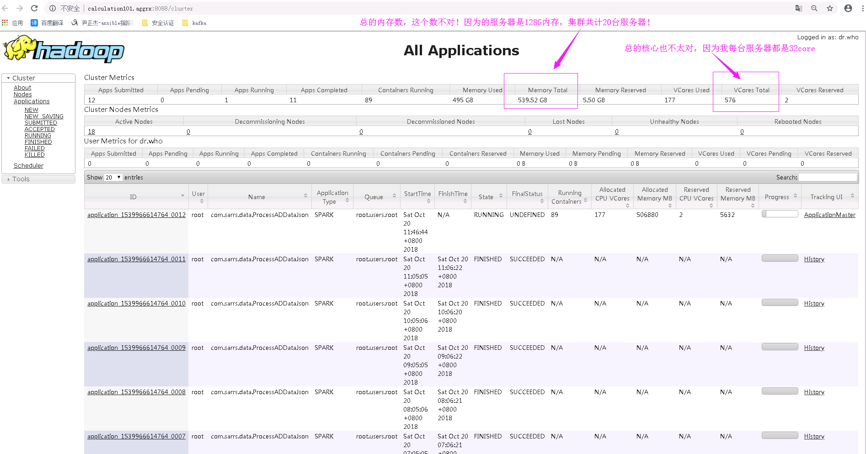Filter applications by FAILED state
The height and width of the screenshot is (454, 866).
click(35, 148)
